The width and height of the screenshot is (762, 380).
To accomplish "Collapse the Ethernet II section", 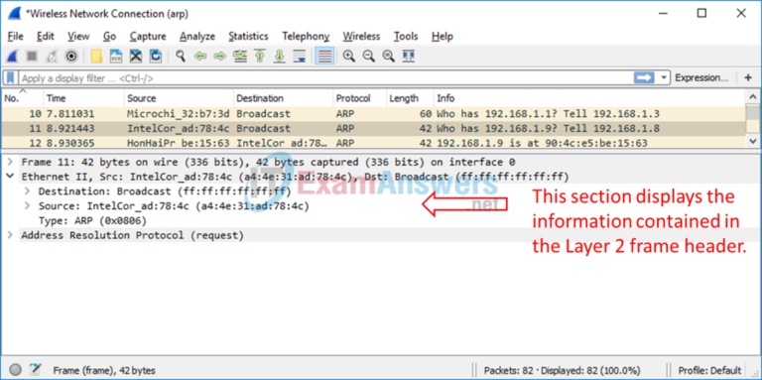I will (x=10, y=177).
